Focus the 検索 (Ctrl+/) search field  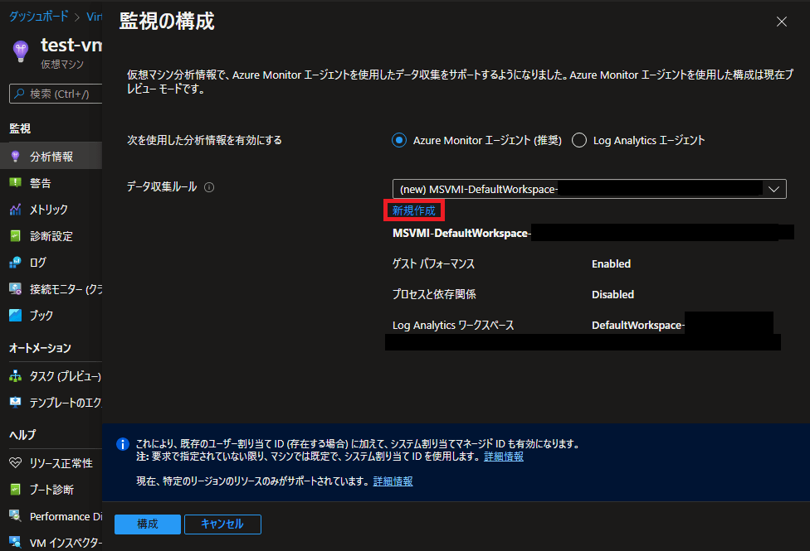point(56,94)
